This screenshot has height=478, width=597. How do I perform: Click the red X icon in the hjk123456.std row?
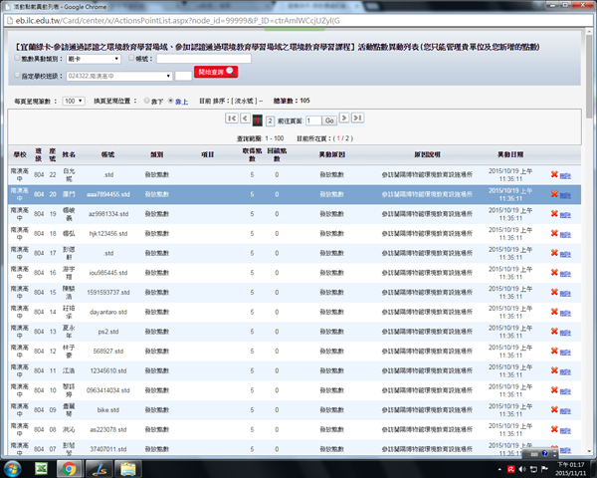tap(554, 233)
